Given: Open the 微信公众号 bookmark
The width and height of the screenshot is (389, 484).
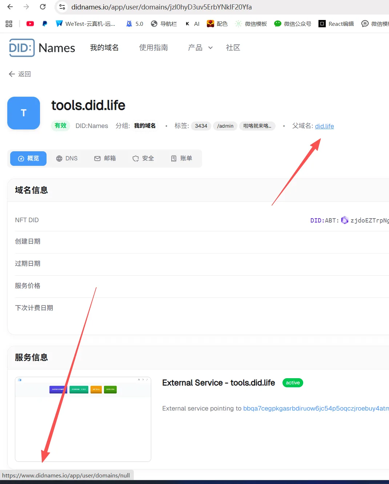Looking at the screenshot, I should [293, 24].
